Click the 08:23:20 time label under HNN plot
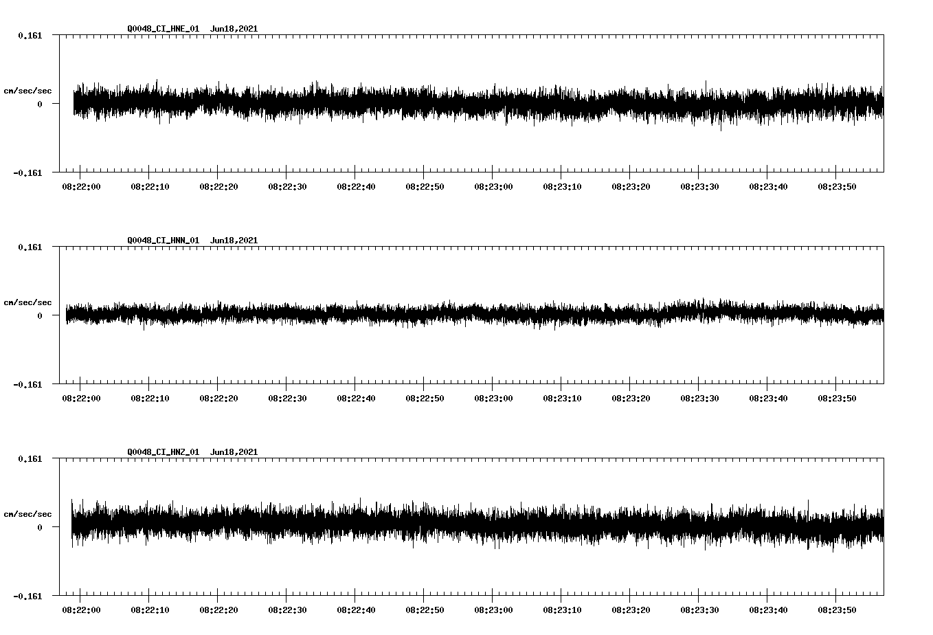This screenshot has height=635, width=933. click(x=631, y=398)
